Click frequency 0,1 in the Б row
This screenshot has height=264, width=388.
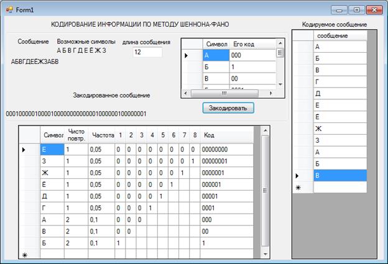(x=101, y=243)
